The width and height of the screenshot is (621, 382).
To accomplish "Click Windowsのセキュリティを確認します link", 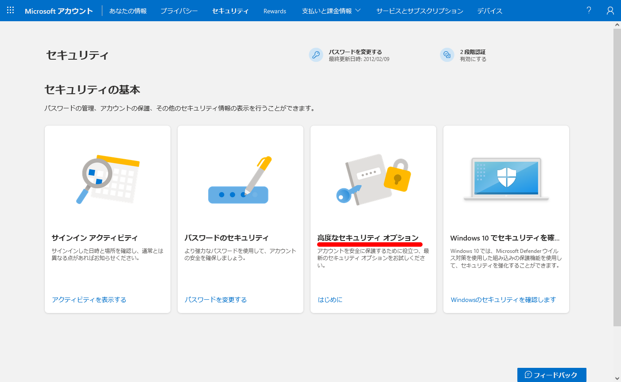I will pyautogui.click(x=503, y=300).
